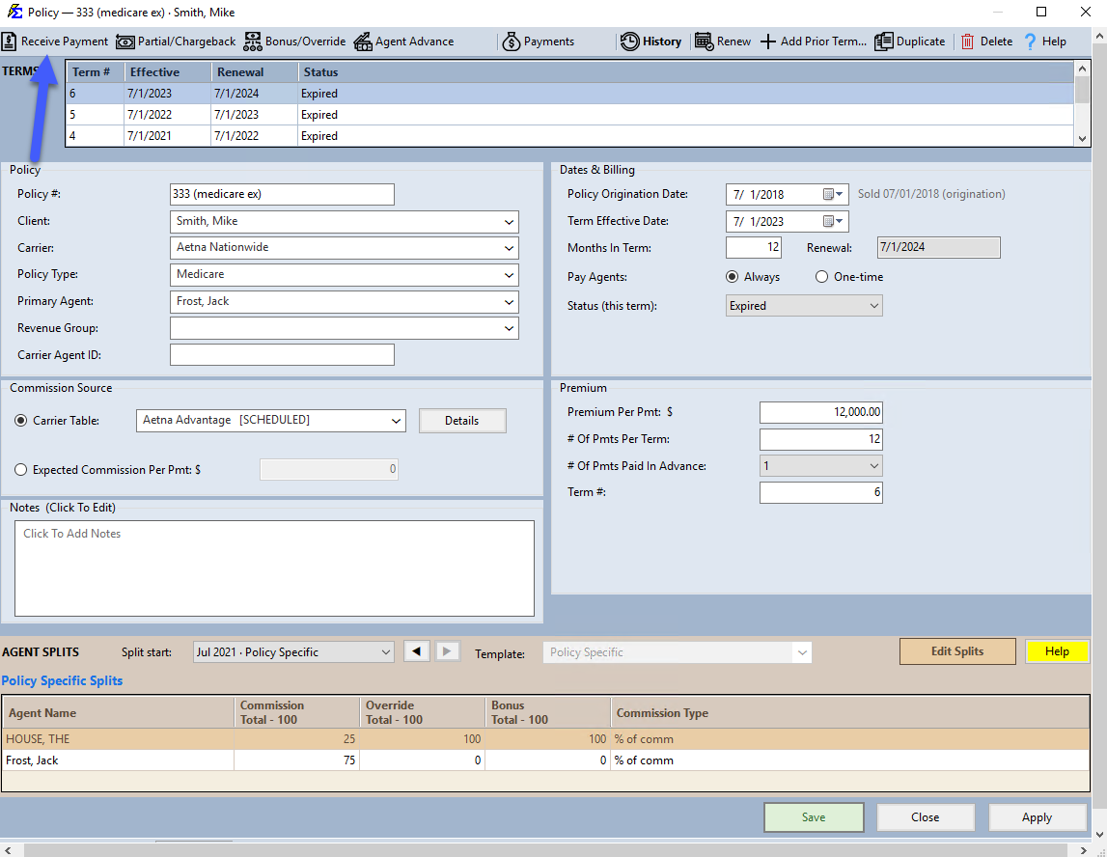View Payments for this policy

coord(538,41)
